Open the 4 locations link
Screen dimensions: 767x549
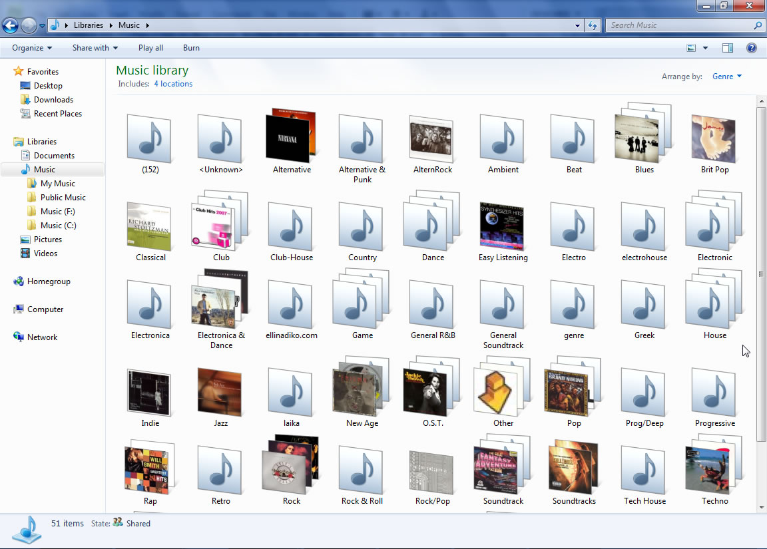click(x=173, y=84)
